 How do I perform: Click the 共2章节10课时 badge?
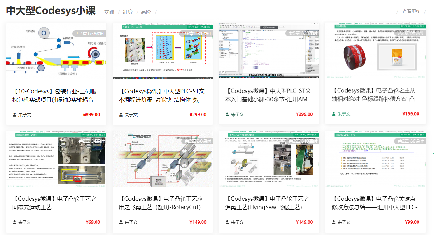[302, 141]
